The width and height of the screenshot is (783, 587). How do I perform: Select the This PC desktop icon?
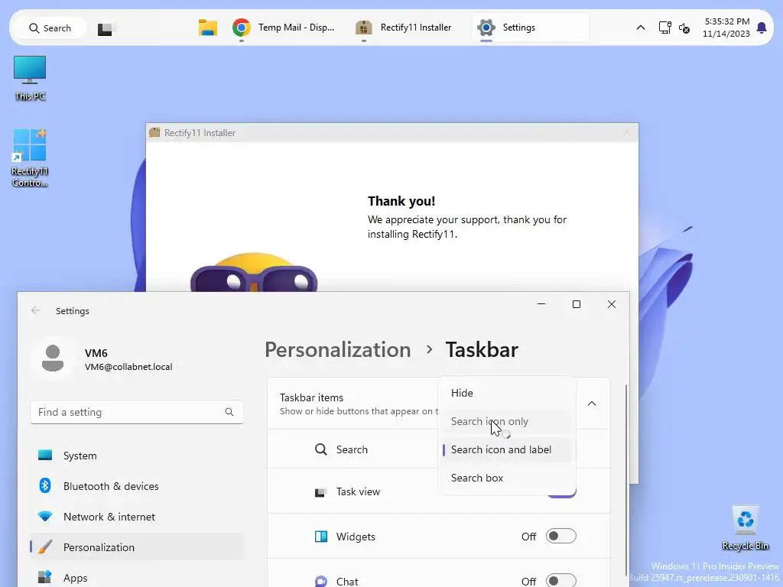click(30, 79)
